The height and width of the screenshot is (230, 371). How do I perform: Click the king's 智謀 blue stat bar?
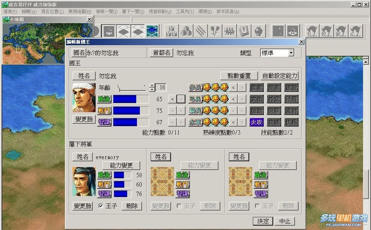pyautogui.click(x=131, y=122)
